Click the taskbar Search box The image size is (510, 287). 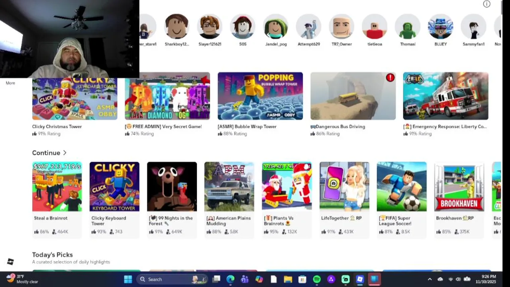pyautogui.click(x=172, y=279)
